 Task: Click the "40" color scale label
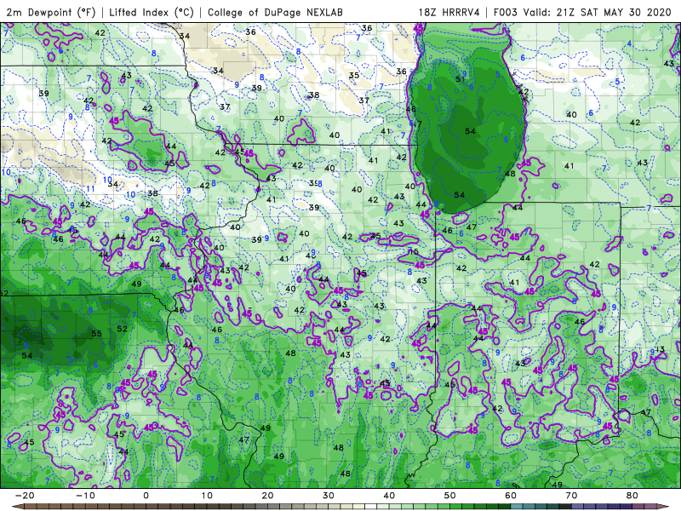[x=389, y=496]
